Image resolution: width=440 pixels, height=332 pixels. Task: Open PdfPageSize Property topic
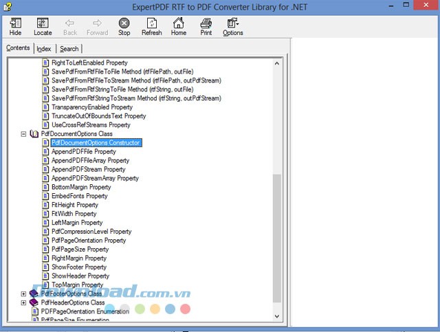pyautogui.click(x=80, y=250)
